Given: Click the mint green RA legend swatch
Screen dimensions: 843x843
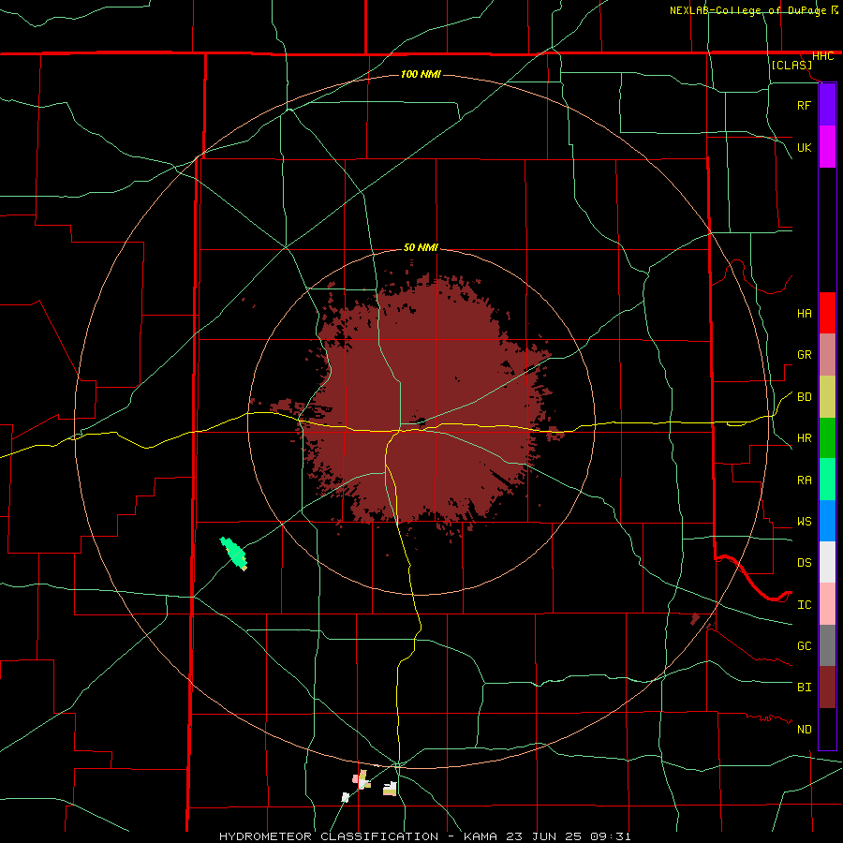Looking at the screenshot, I should [x=827, y=480].
